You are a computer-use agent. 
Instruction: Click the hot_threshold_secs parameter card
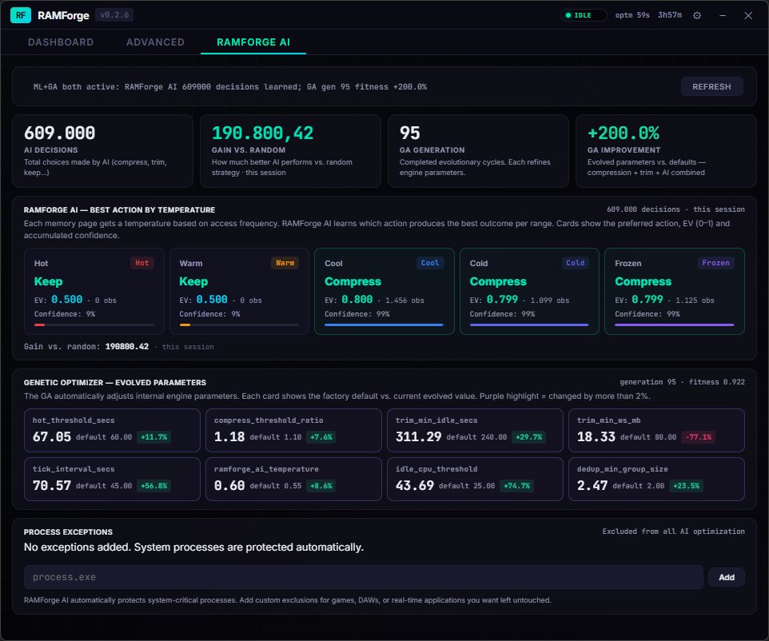112,430
